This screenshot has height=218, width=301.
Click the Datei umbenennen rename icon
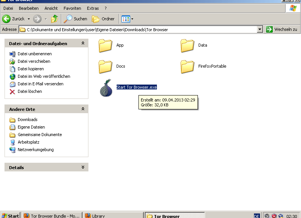(x=12, y=54)
